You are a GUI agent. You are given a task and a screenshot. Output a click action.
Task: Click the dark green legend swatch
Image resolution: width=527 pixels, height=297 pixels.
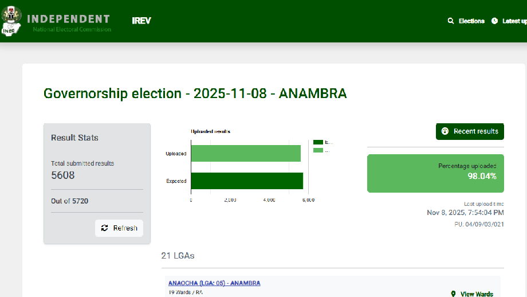coord(318,142)
